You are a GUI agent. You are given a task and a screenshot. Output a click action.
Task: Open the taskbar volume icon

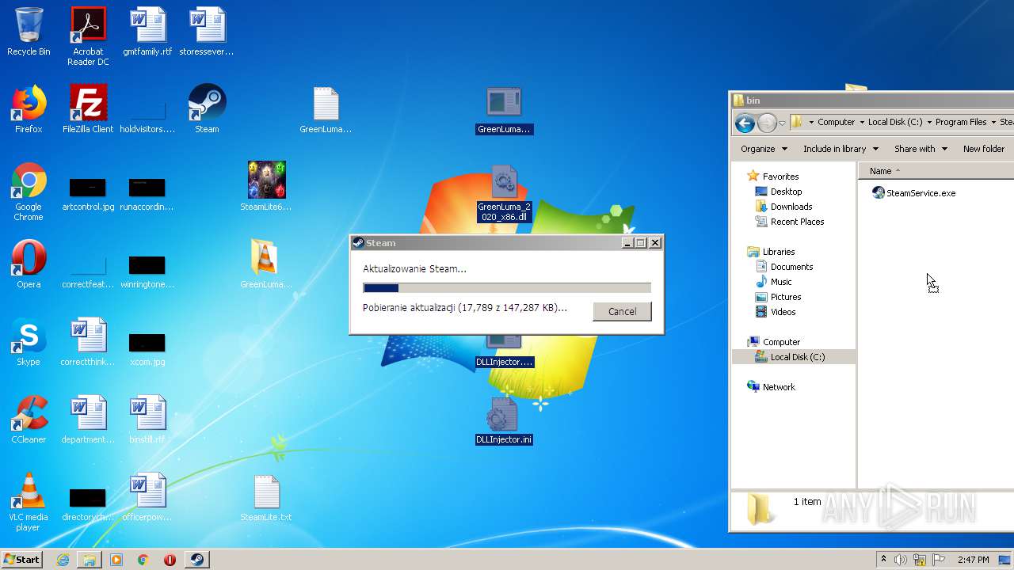(x=901, y=560)
